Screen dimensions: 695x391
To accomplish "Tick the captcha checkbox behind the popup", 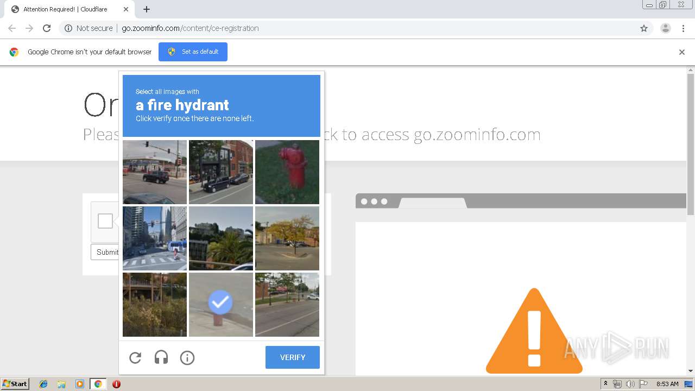I will (x=105, y=221).
